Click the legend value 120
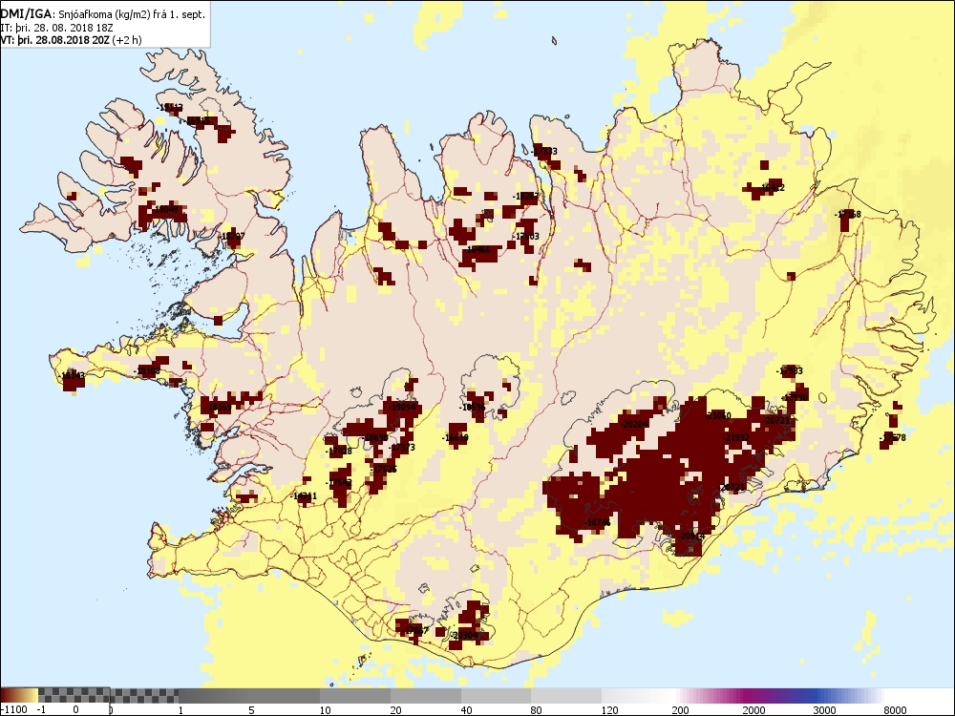The image size is (955, 716). click(609, 709)
